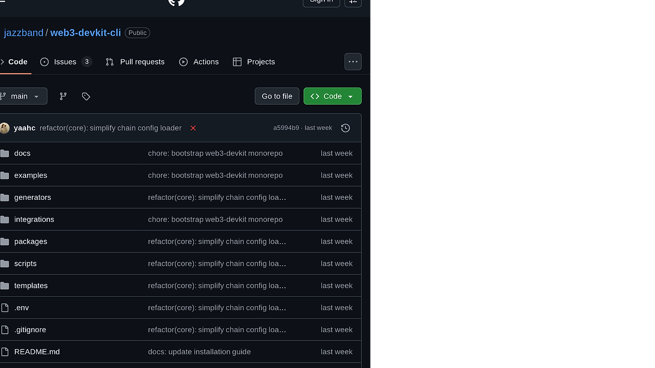This screenshot has width=655, height=368.
Task: Click file icon beside .gitignore
Action: click(x=5, y=330)
